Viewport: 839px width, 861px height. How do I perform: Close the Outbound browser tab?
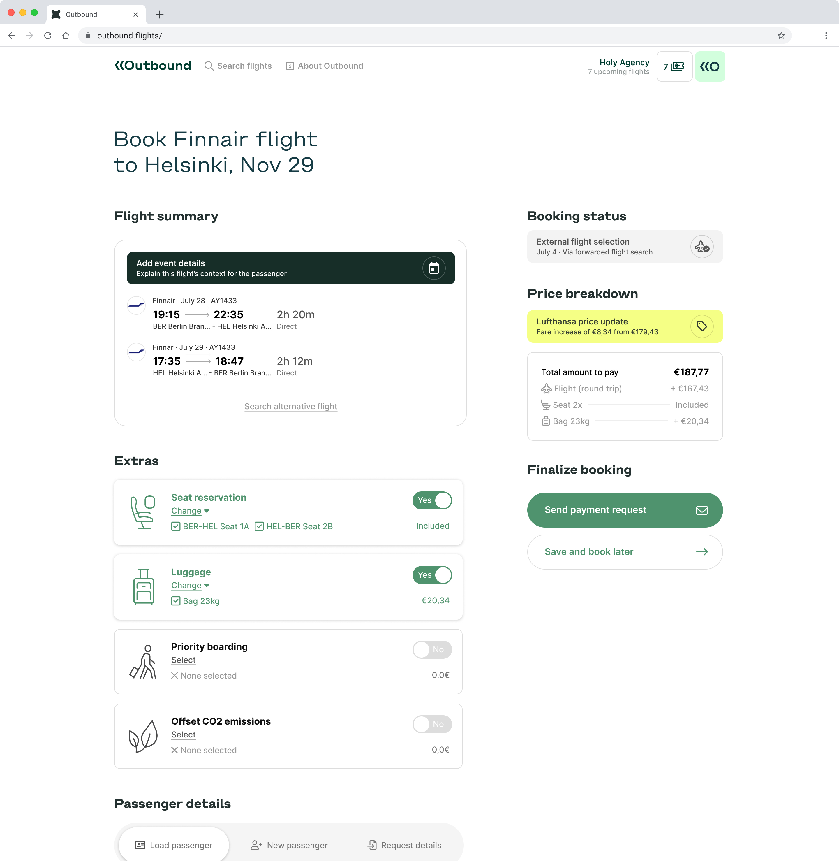(136, 15)
